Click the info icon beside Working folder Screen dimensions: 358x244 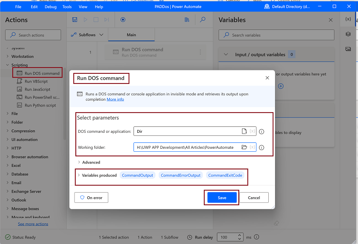pos(262,147)
